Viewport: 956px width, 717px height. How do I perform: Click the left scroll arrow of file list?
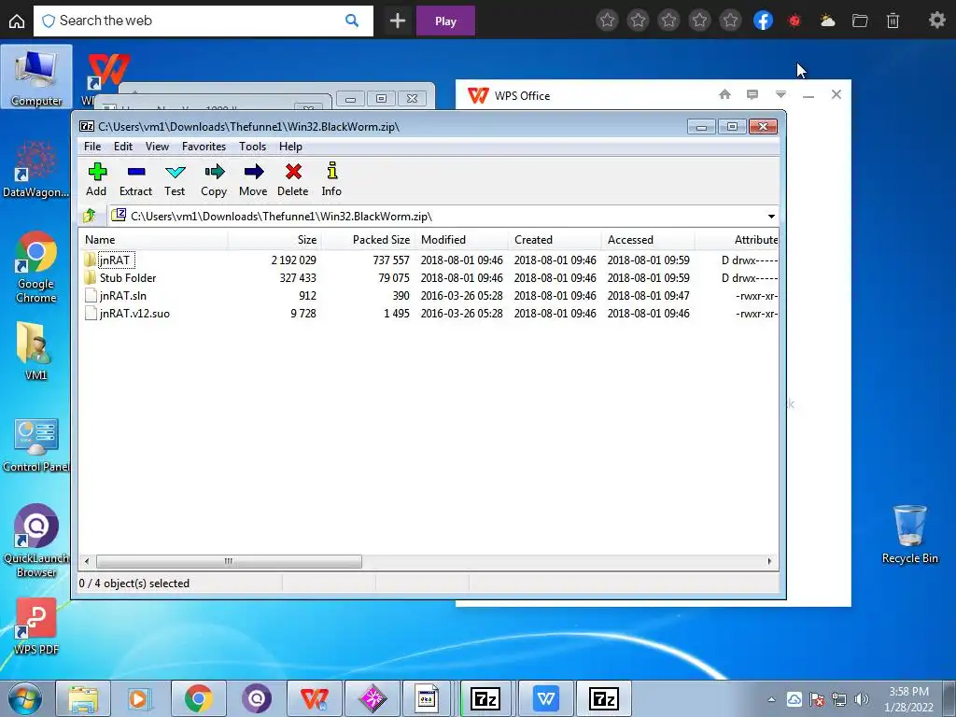(x=87, y=561)
